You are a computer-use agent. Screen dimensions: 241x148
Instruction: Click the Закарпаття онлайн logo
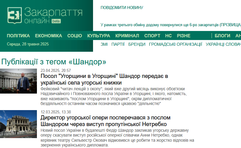coord(45,16)
